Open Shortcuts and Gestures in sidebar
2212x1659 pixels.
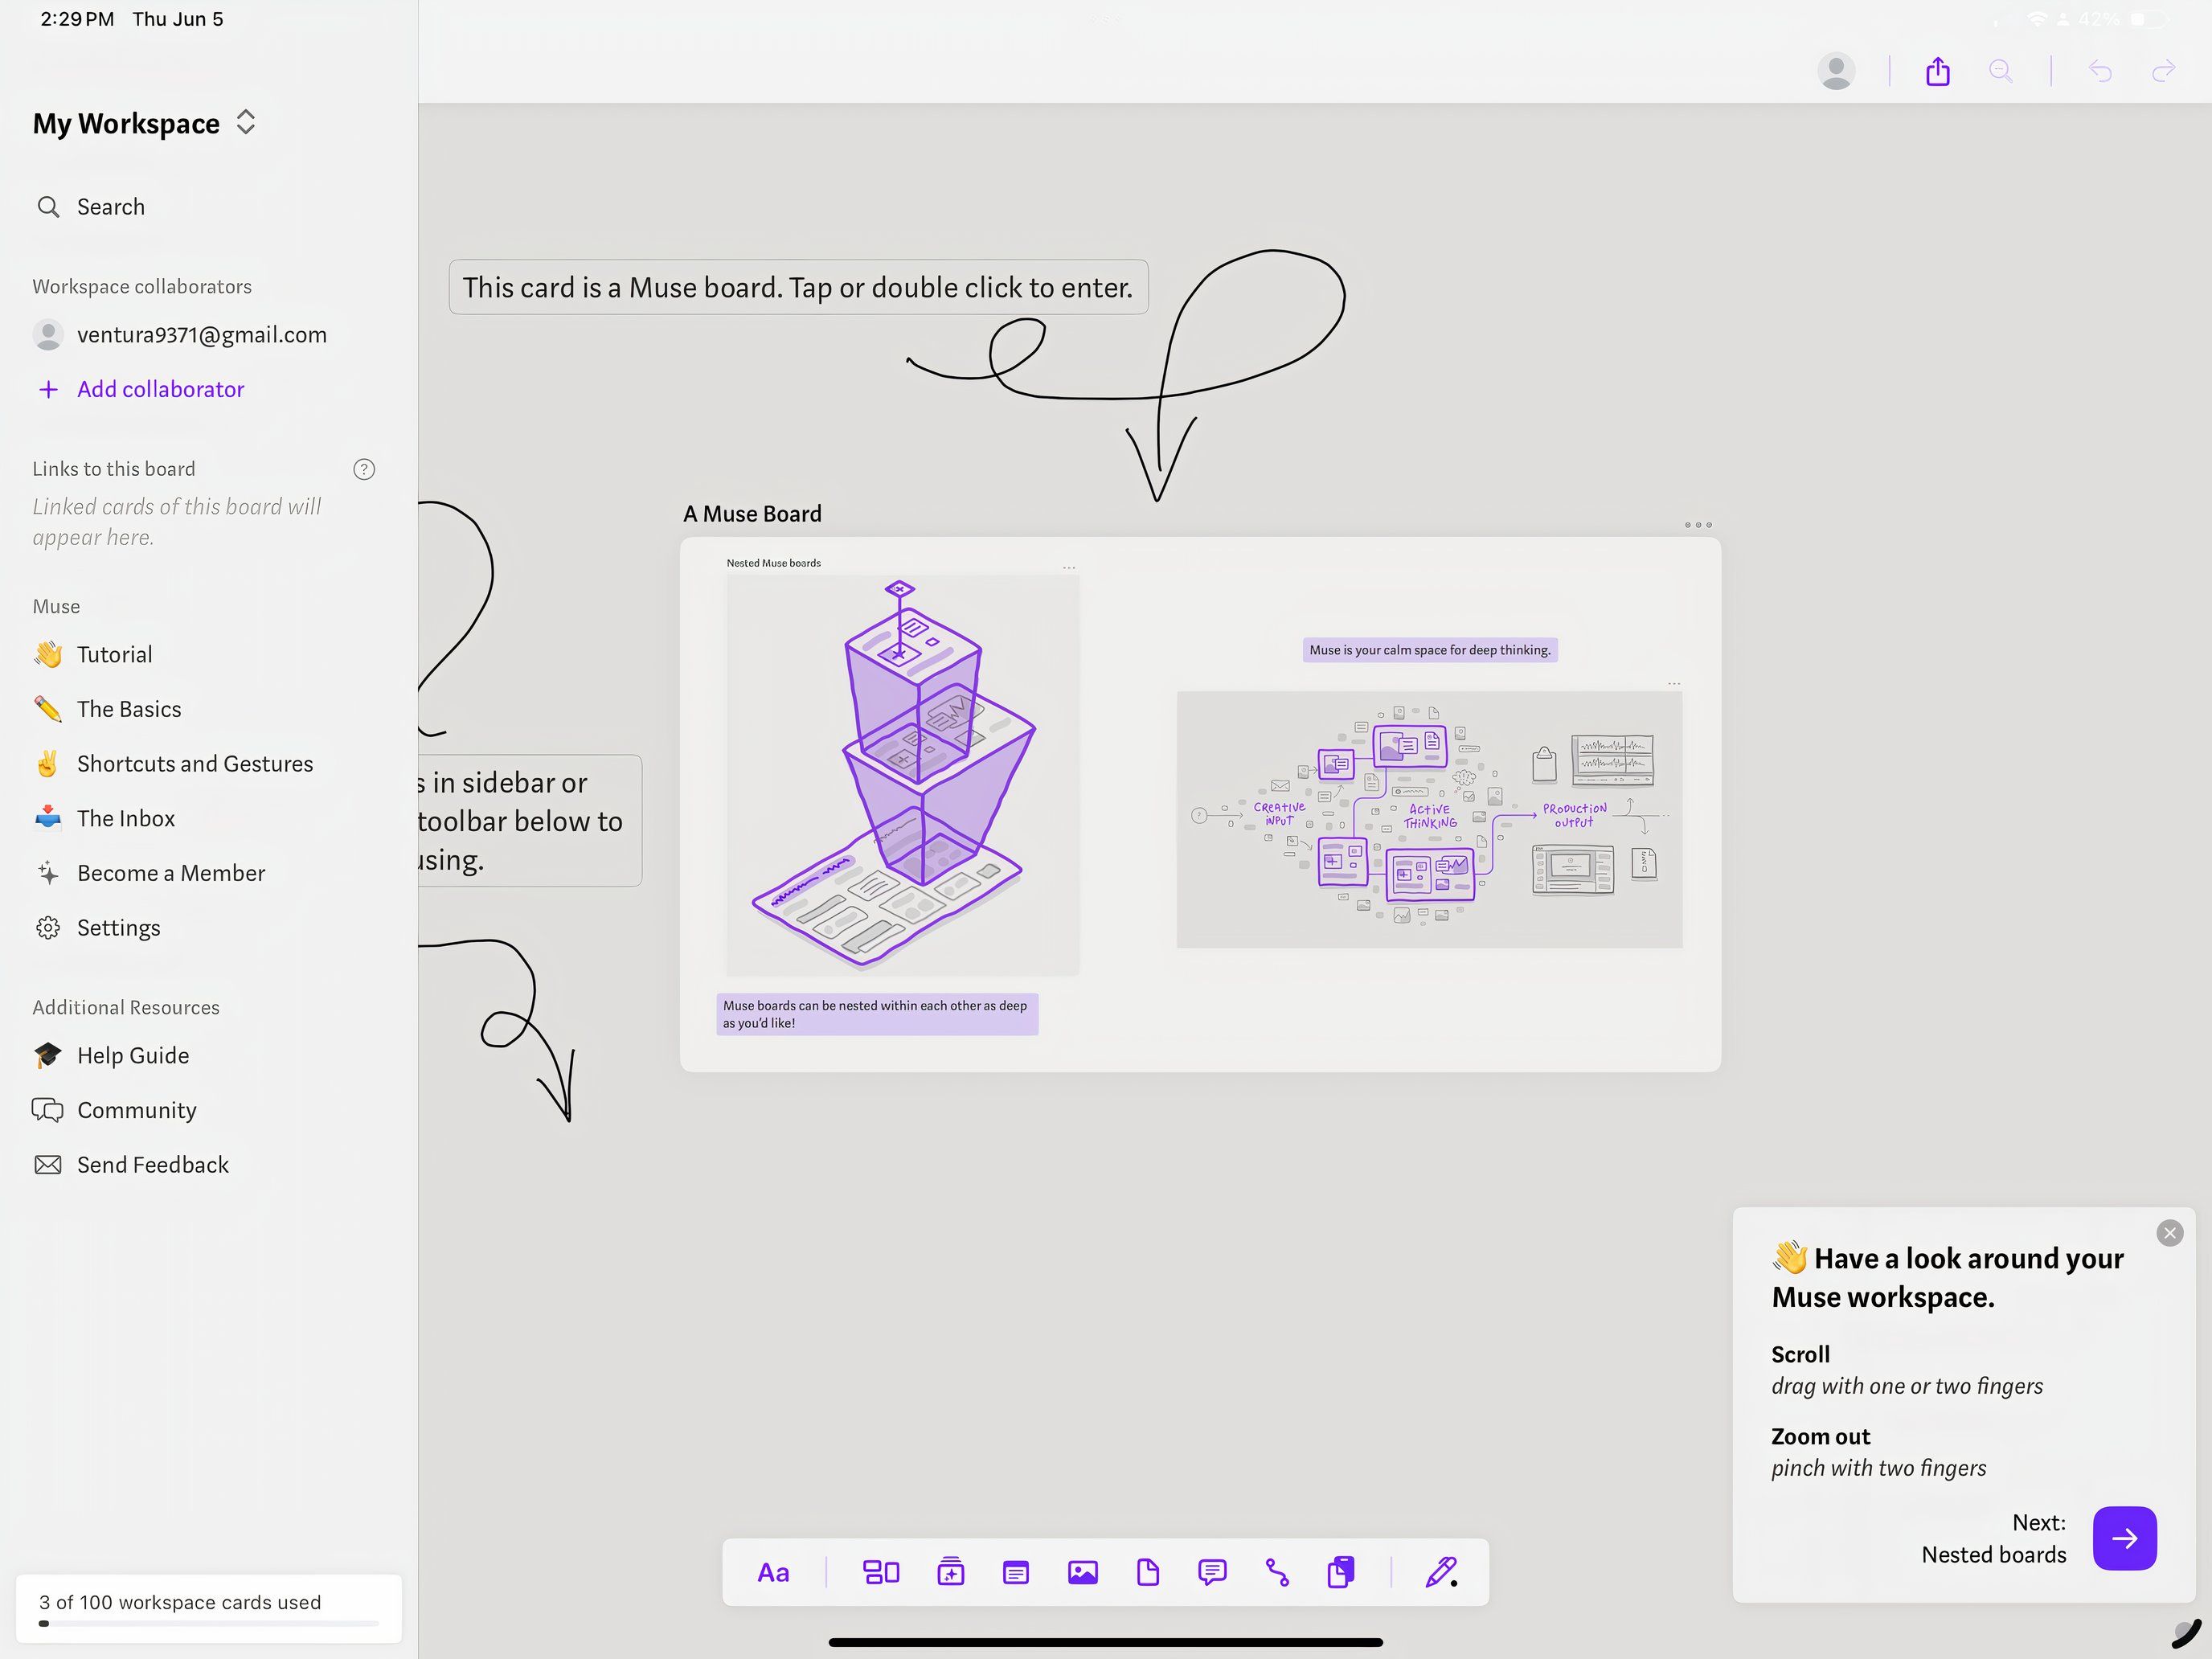[x=194, y=764]
